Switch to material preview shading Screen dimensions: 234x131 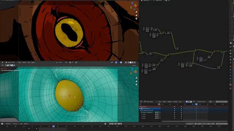click(133, 62)
